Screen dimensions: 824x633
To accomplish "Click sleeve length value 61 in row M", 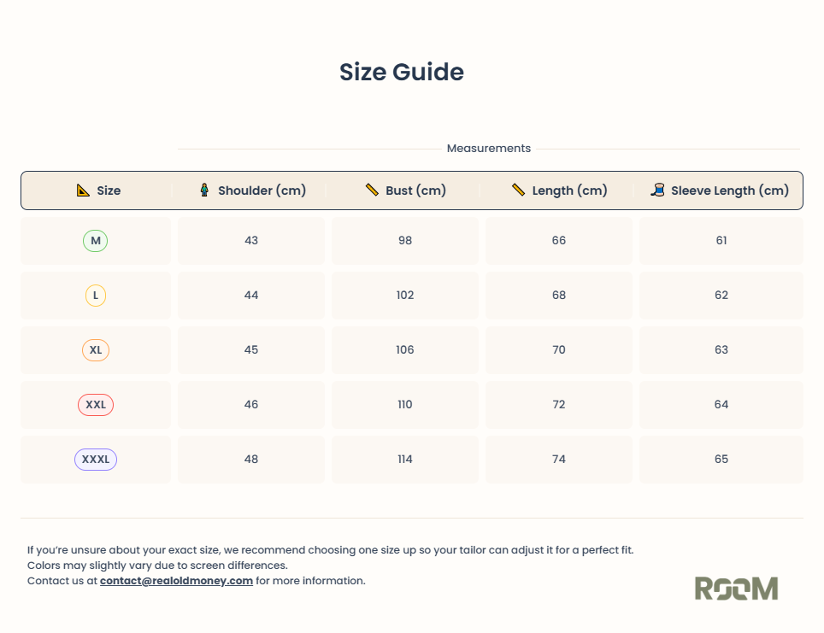I will tap(721, 241).
